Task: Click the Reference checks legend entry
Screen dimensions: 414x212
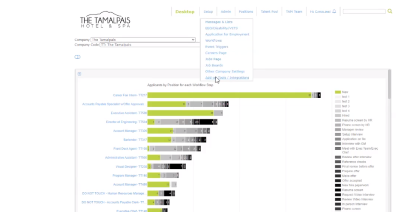Action: coord(354,162)
